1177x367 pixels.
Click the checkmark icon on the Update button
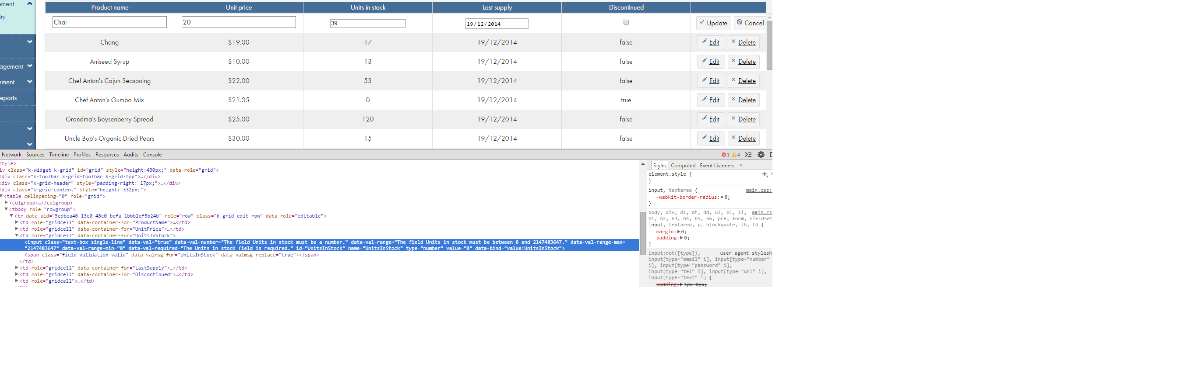[702, 22]
